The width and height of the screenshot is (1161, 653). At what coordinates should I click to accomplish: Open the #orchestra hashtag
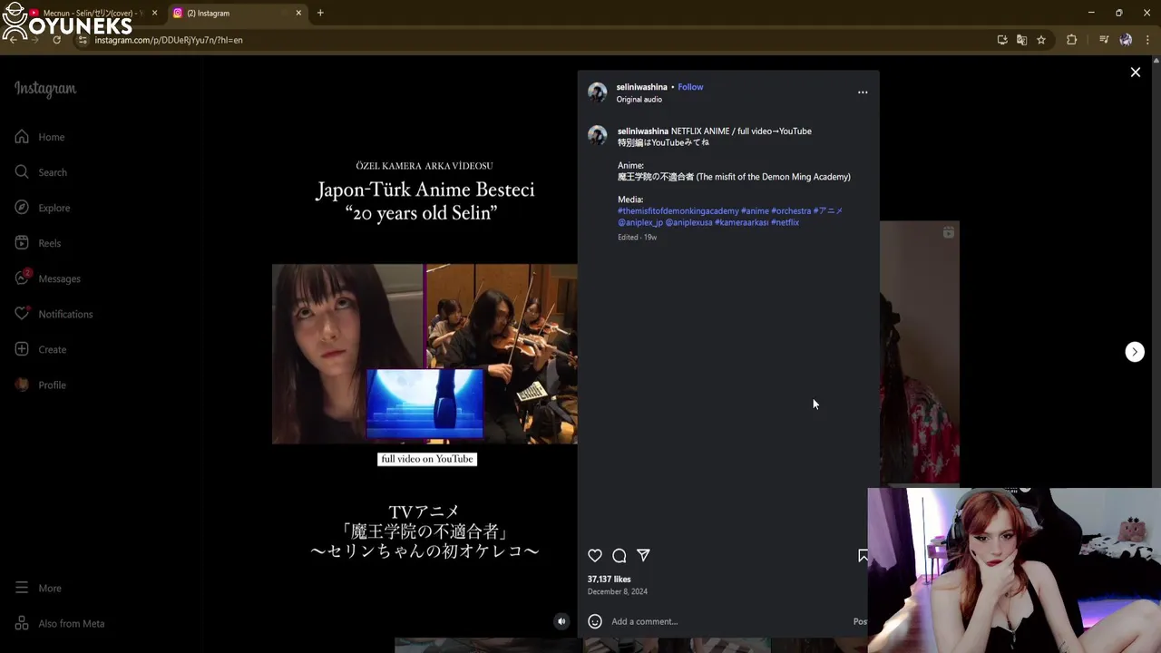point(791,211)
